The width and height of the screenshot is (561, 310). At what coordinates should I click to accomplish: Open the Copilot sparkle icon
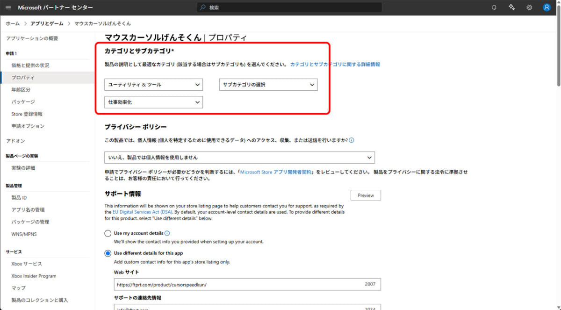[511, 7]
